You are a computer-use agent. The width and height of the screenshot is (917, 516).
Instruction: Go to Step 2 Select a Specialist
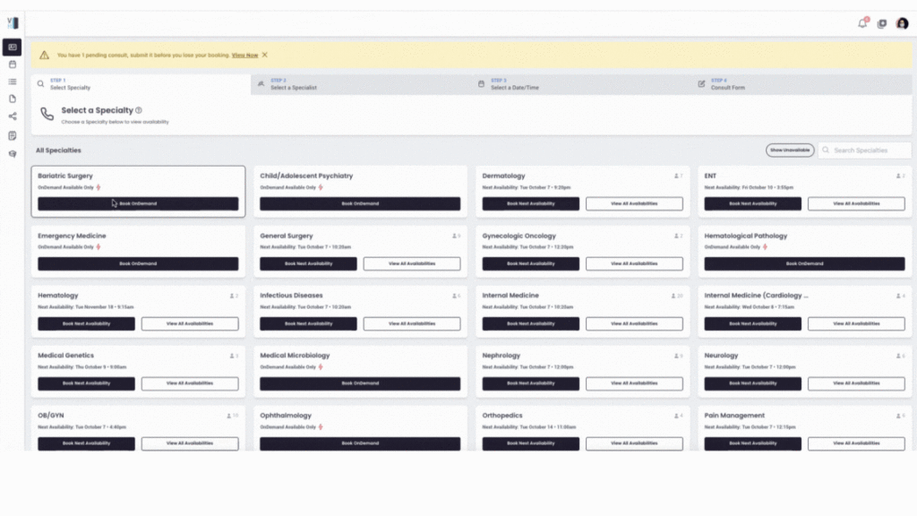pos(362,84)
